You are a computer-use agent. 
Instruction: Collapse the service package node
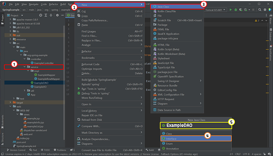click(x=24, y=67)
